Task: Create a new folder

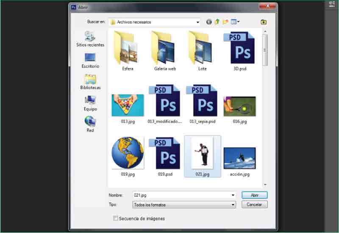Action: coord(226,22)
